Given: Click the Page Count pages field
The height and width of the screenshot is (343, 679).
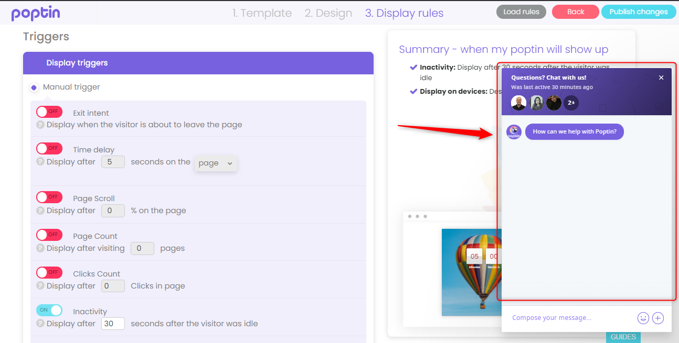Looking at the screenshot, I should coord(142,248).
